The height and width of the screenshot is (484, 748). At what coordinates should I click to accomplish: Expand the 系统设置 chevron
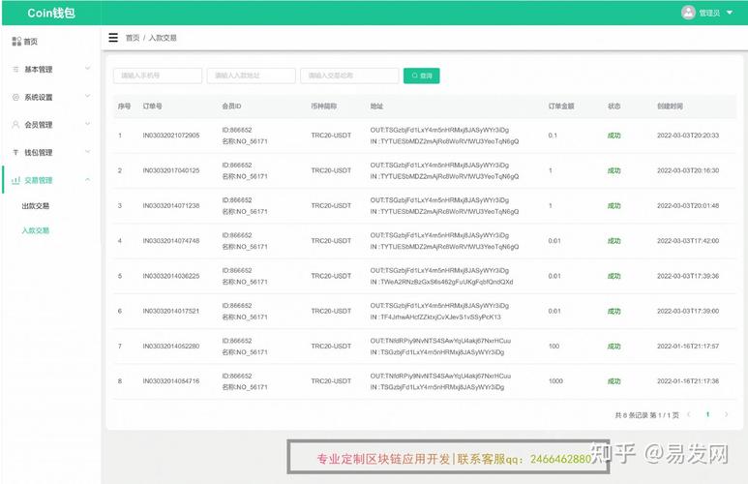click(x=87, y=97)
